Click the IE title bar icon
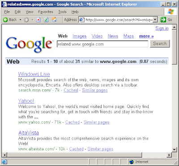The width and height of the screenshot is (179, 166). (4, 4)
